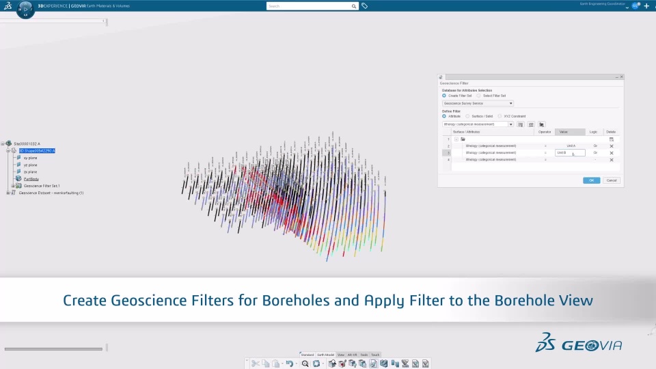Click the Logic column header
656x369 pixels.
click(x=593, y=132)
